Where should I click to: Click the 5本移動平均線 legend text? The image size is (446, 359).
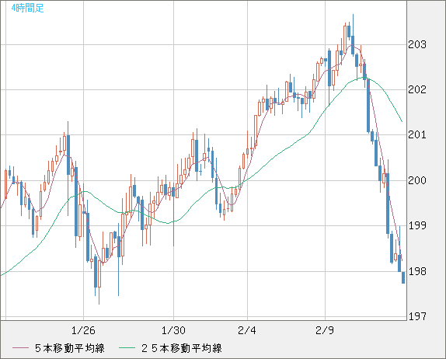70,348
